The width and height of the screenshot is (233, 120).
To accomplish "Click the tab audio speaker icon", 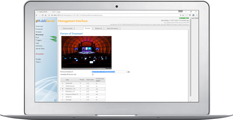I will click(x=53, y=12).
